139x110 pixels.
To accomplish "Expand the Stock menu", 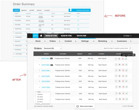I will [x=40, y=41].
